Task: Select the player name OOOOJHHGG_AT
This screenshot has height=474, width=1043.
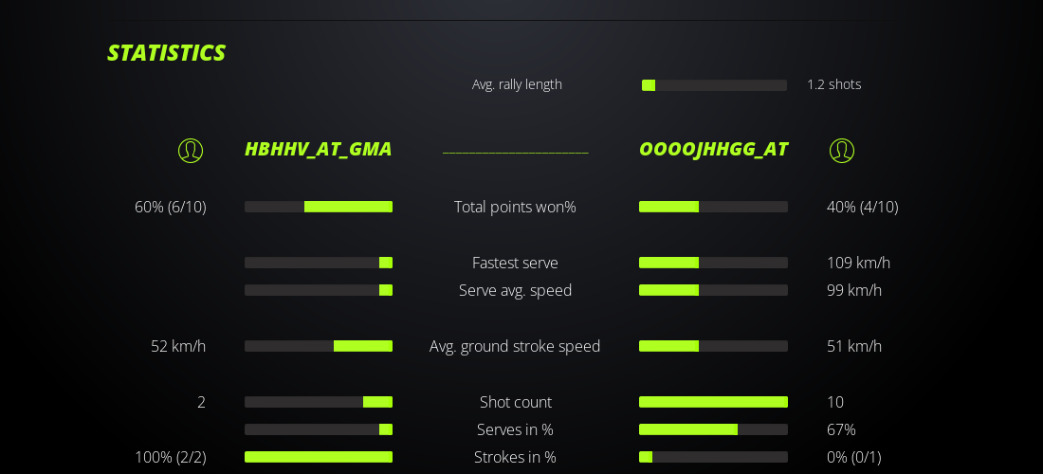Action: (713, 149)
